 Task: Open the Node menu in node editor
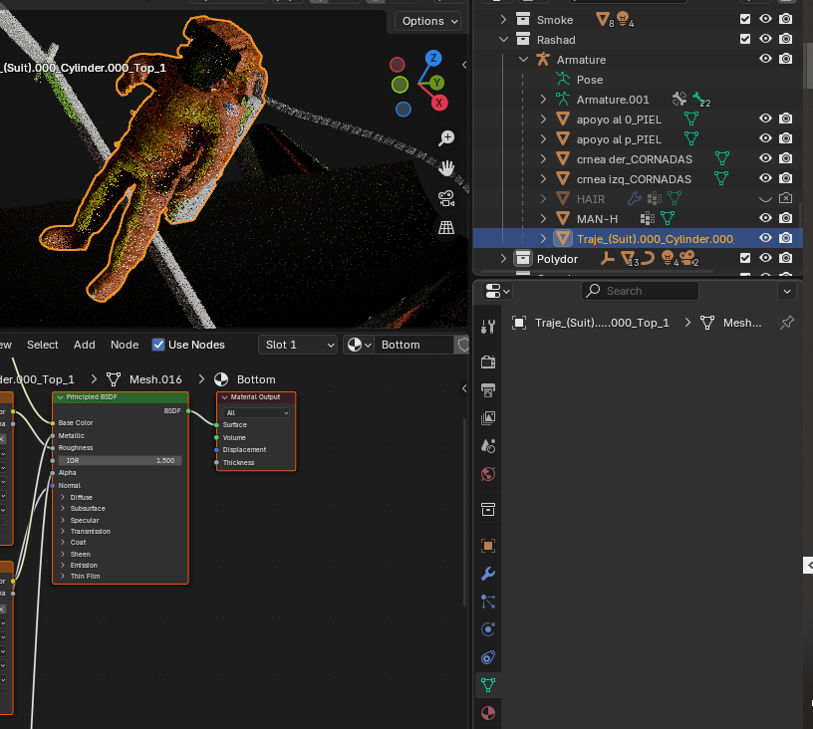point(125,345)
